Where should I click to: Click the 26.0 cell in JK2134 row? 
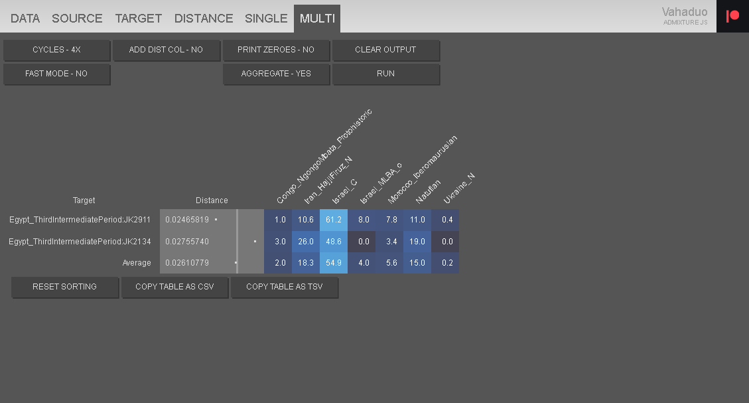pos(306,242)
